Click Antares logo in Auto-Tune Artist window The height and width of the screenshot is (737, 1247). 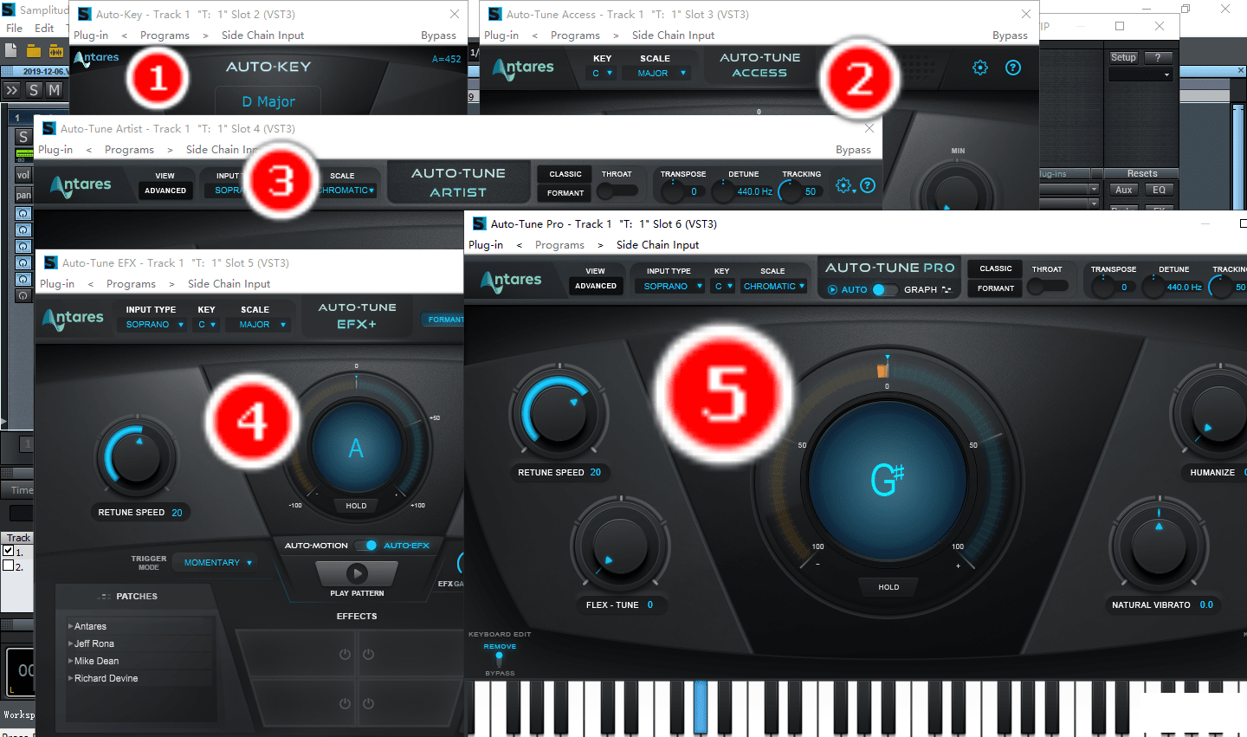pos(81,185)
